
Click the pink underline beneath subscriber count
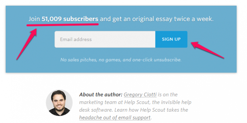pos(62,24)
